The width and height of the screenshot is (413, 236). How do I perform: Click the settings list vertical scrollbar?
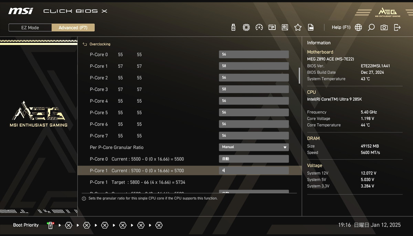pyautogui.click(x=299, y=76)
